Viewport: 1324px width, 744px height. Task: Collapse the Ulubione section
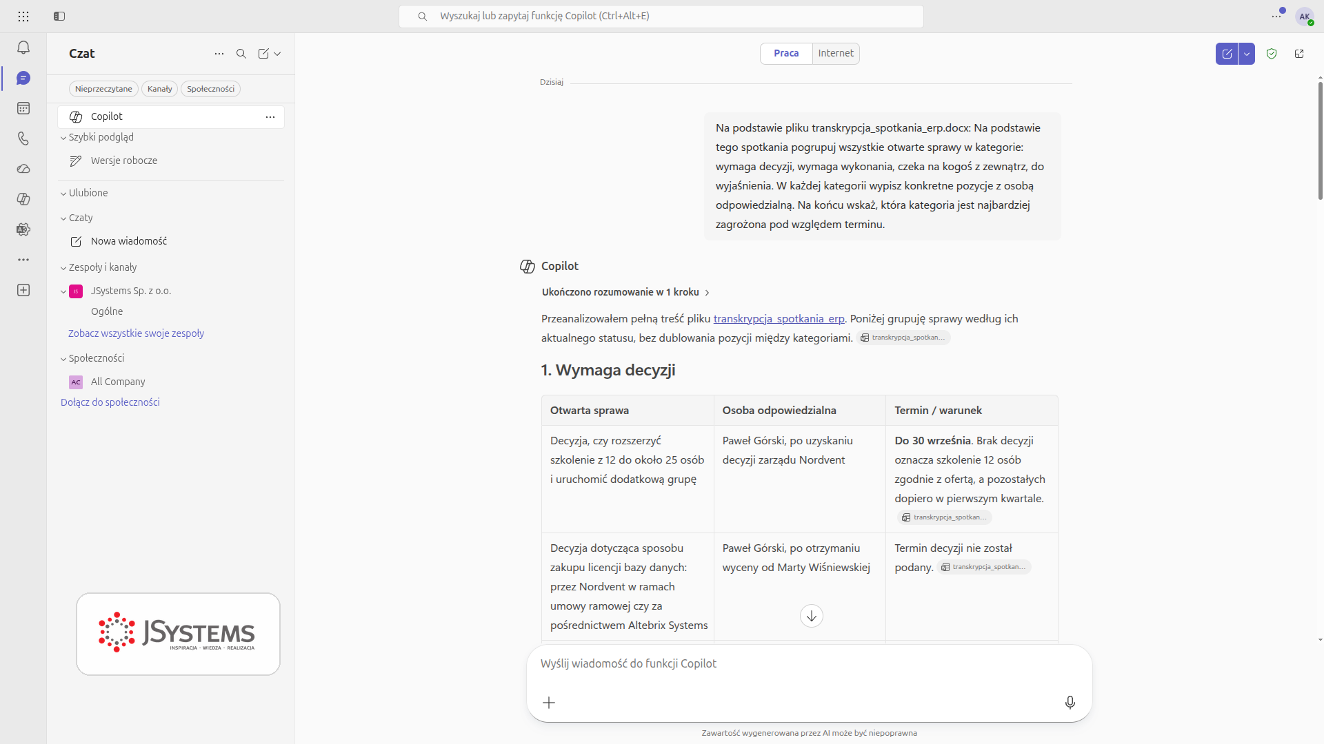[63, 194]
